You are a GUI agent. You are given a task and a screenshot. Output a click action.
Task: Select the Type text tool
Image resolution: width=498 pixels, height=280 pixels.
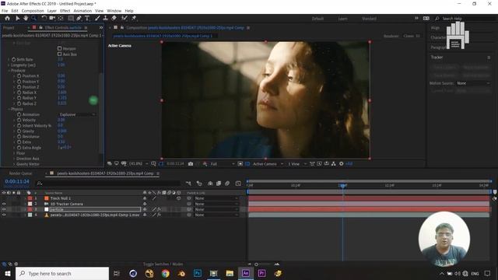[87, 19]
